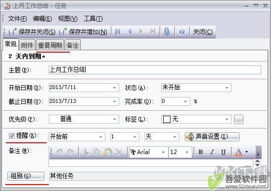271x191 pixels.
Task: Click the Redo icon in notes toolbar
Action: pos(70,152)
